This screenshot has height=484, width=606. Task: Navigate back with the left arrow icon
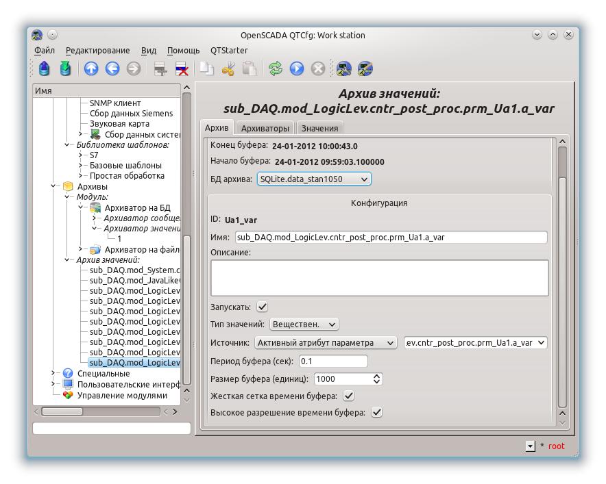coord(112,68)
